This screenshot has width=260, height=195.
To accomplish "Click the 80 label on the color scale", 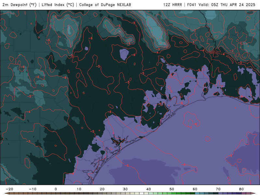I will pyautogui.click(x=241, y=189).
